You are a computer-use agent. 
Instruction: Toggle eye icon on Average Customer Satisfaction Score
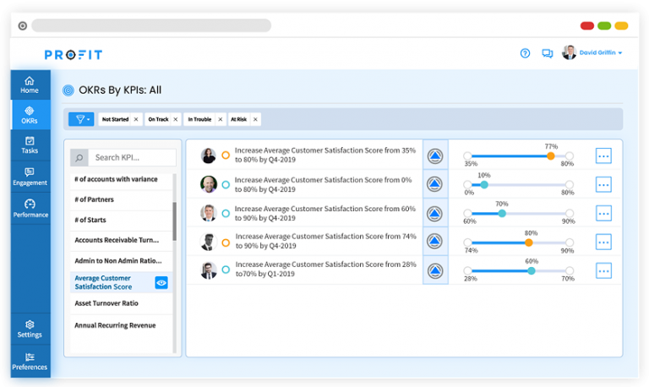[161, 283]
